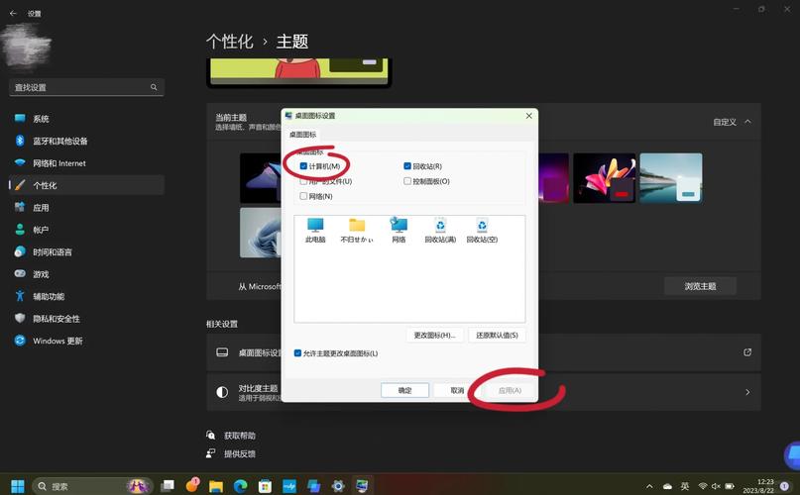Close the 桌面图标设置 dialog

(x=529, y=116)
